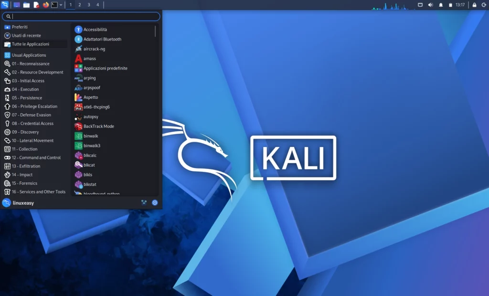Launch binwalk3 entry
The width and height of the screenshot is (489, 296).
[114, 146]
